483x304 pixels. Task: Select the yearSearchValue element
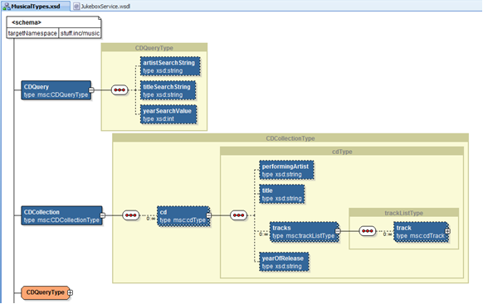coord(168,114)
